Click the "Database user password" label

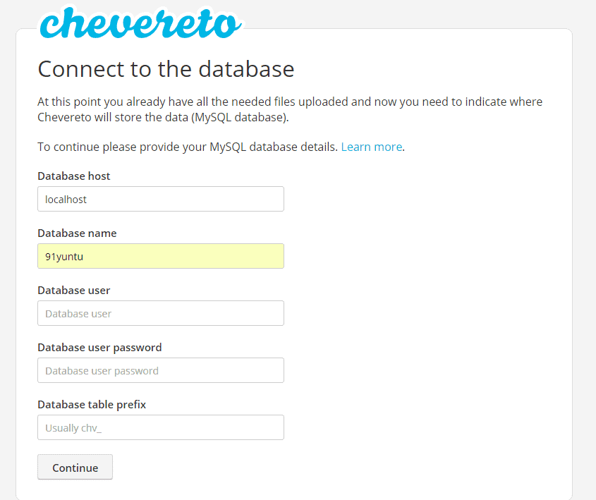coord(99,347)
